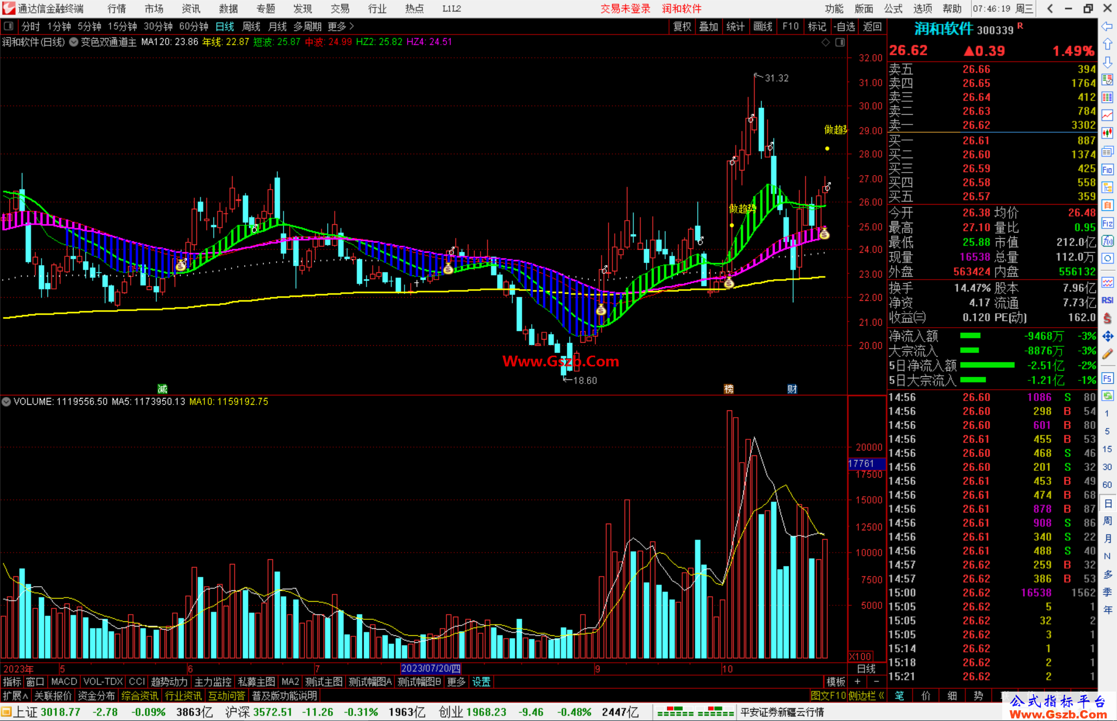Click the F12 trading sidebar icon
1117x721 pixels.
pyautogui.click(x=1107, y=223)
